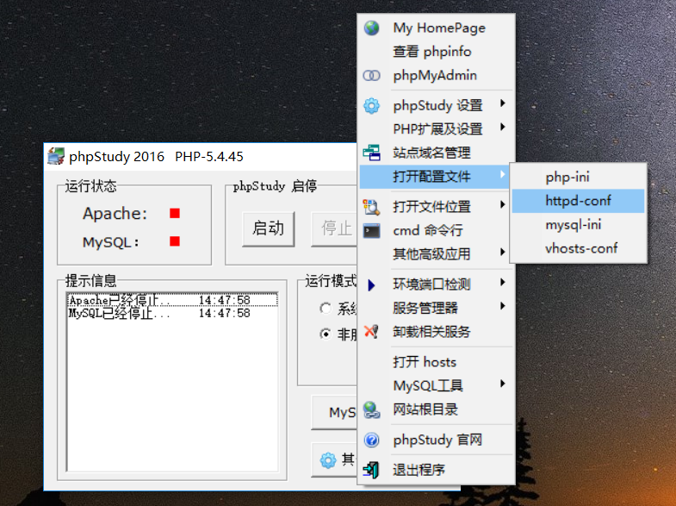
Task: Click the 其他 options button
Action: [334, 460]
